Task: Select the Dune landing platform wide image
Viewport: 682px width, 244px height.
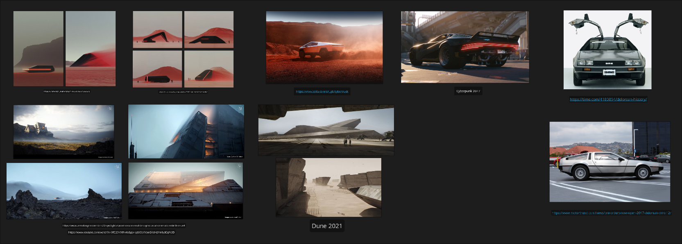Action: pos(326,130)
